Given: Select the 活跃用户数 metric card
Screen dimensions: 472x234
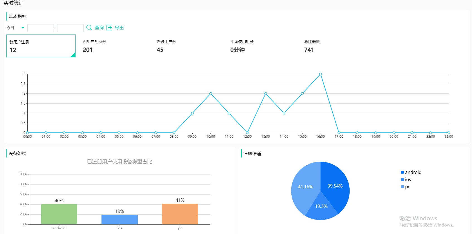Looking at the screenshot, I should (188, 46).
